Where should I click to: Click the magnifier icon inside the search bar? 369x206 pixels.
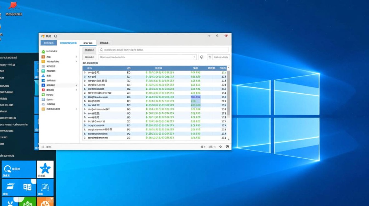click(102, 49)
